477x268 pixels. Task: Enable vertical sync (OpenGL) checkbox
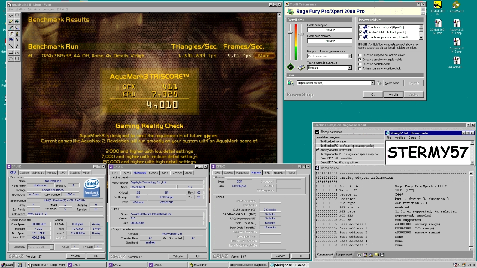click(x=361, y=27)
